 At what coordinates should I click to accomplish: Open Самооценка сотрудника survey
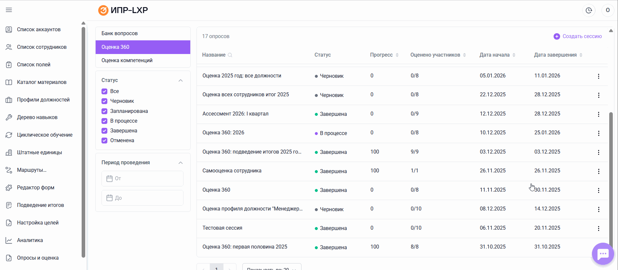pos(232,171)
